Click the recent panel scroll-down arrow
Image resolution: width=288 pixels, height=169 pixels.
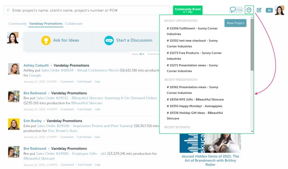(252, 131)
